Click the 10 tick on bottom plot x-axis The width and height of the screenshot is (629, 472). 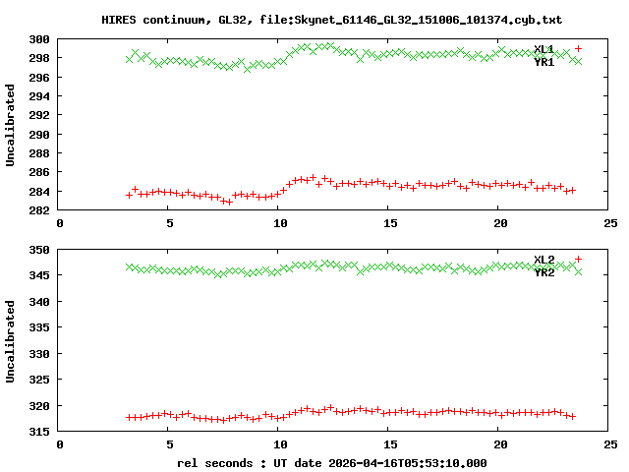tap(280, 443)
